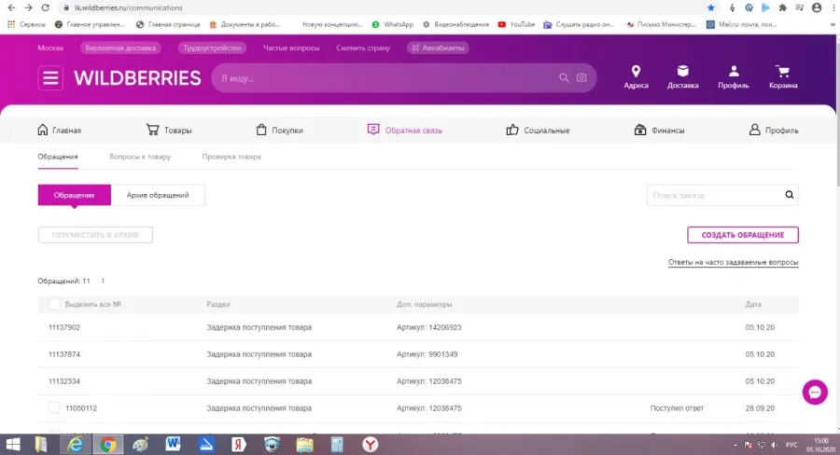The height and width of the screenshot is (455, 840).
Task: Click СОЗДАТЬ ОБРАЩЕНИЕ button
Action: pyautogui.click(x=743, y=235)
